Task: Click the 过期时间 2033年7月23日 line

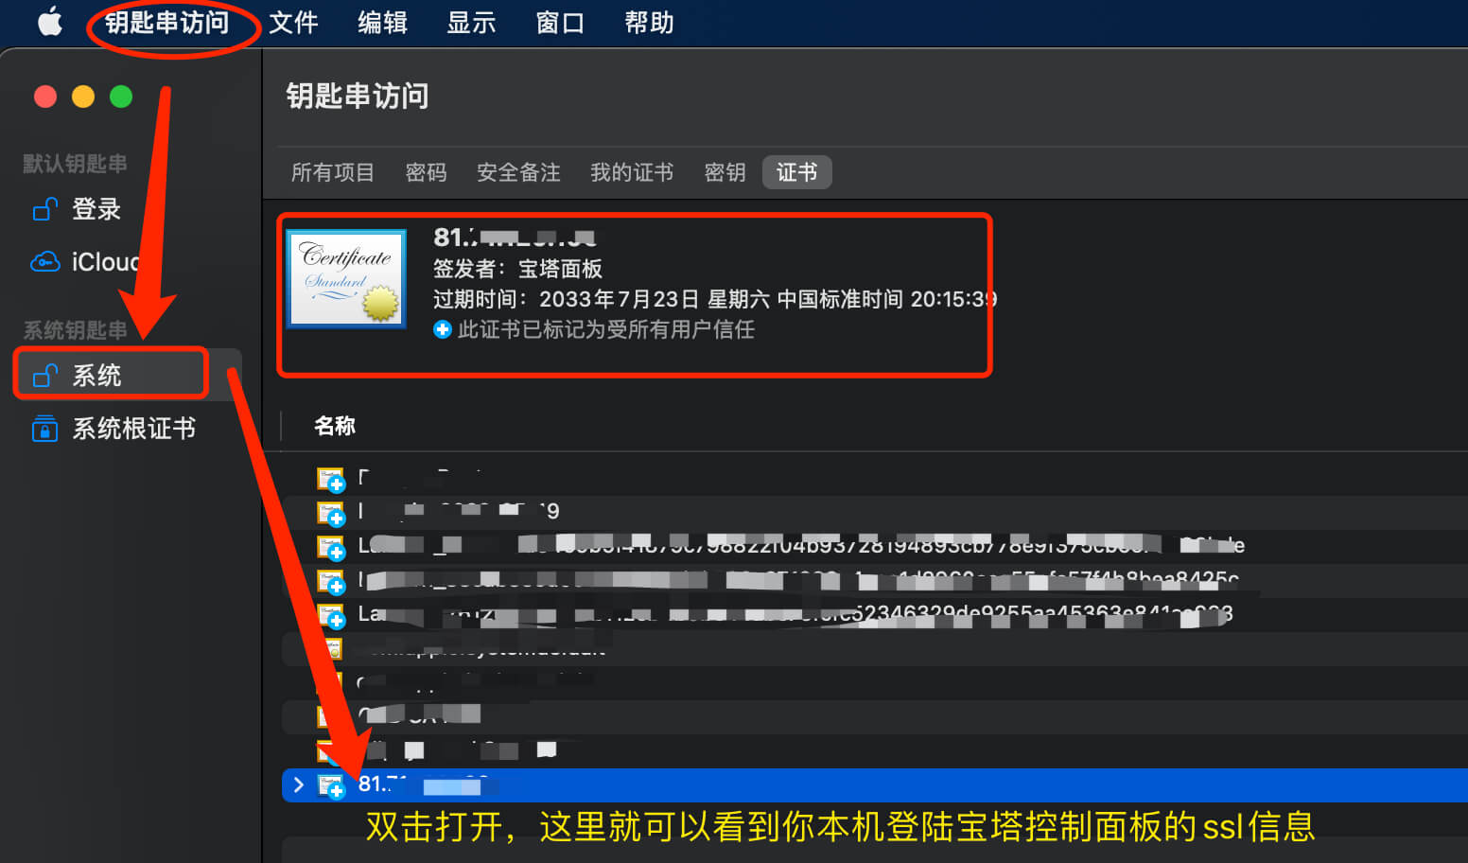Action: click(715, 299)
